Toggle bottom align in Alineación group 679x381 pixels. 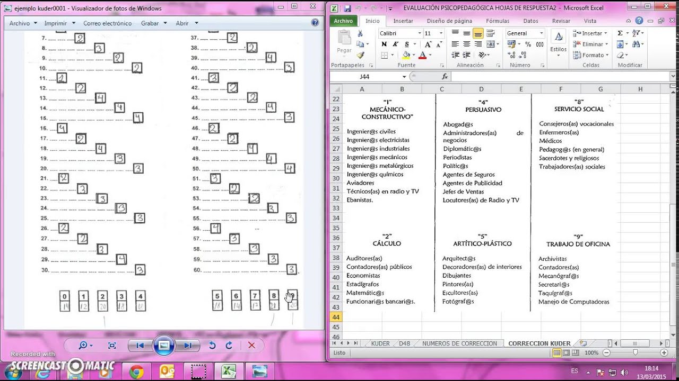(x=477, y=33)
